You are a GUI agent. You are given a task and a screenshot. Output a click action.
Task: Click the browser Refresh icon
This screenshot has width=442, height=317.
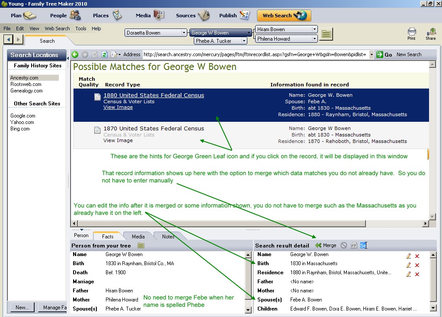tap(105, 54)
